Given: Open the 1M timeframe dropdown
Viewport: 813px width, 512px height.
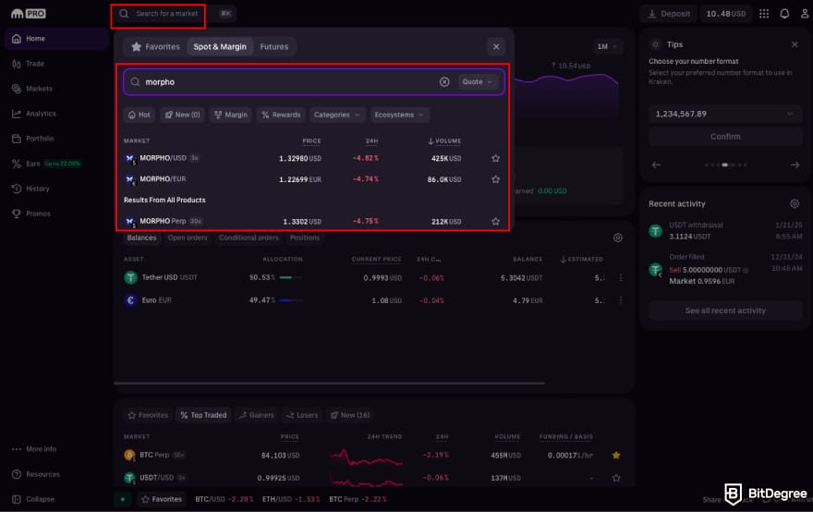Looking at the screenshot, I should coord(608,47).
